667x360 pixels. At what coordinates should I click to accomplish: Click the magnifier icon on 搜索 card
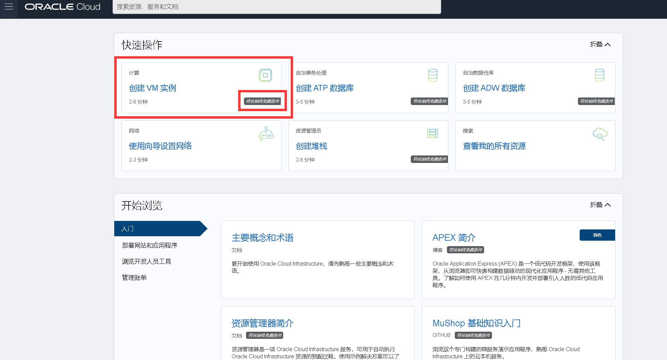tap(600, 134)
